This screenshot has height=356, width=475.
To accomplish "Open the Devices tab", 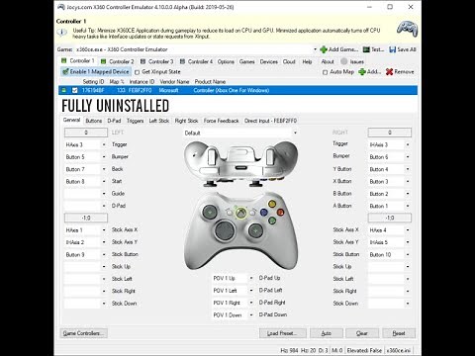I will pos(269,61).
